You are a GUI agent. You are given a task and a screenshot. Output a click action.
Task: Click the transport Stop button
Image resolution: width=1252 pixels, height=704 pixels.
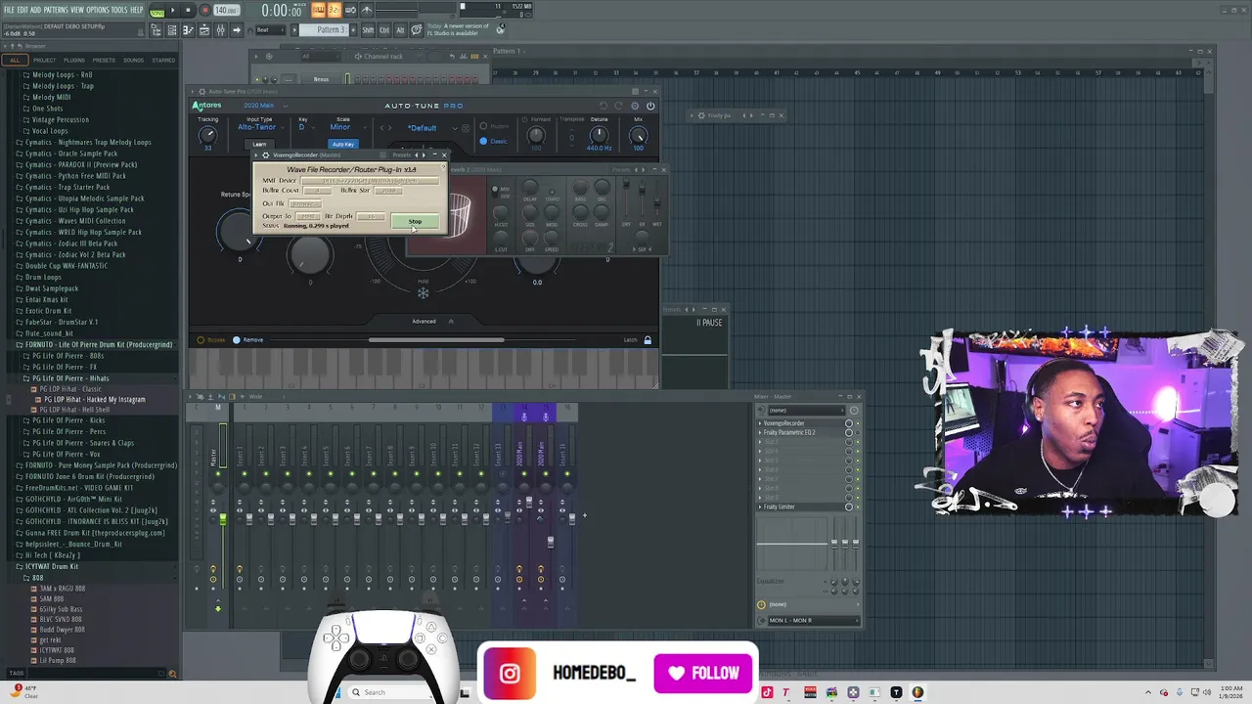pyautogui.click(x=188, y=11)
